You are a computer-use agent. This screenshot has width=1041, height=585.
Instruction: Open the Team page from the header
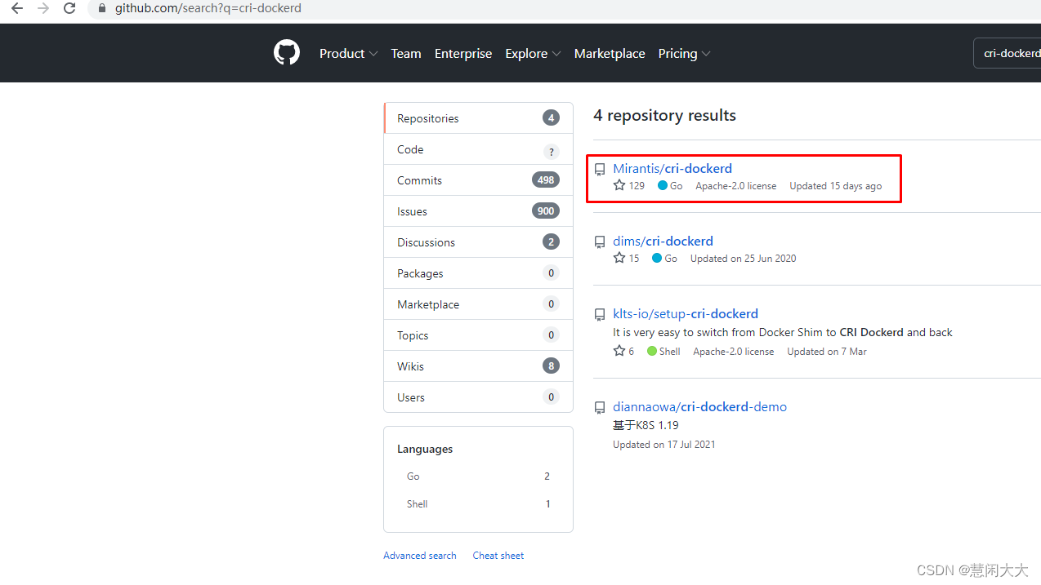(406, 53)
